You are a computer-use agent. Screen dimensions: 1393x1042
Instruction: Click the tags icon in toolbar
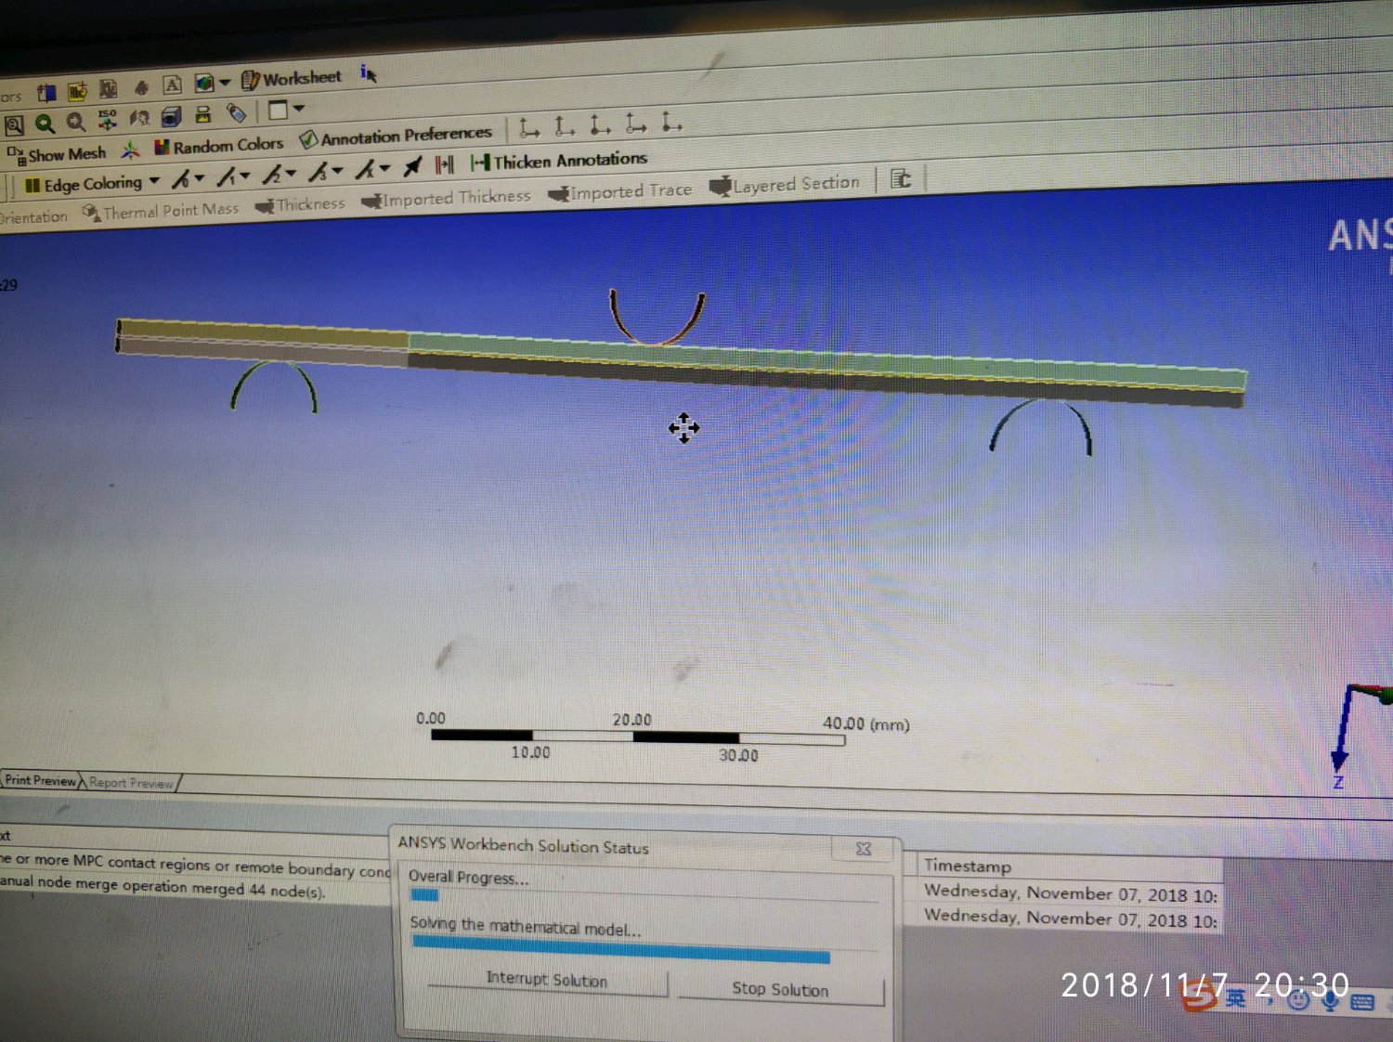pos(237,113)
